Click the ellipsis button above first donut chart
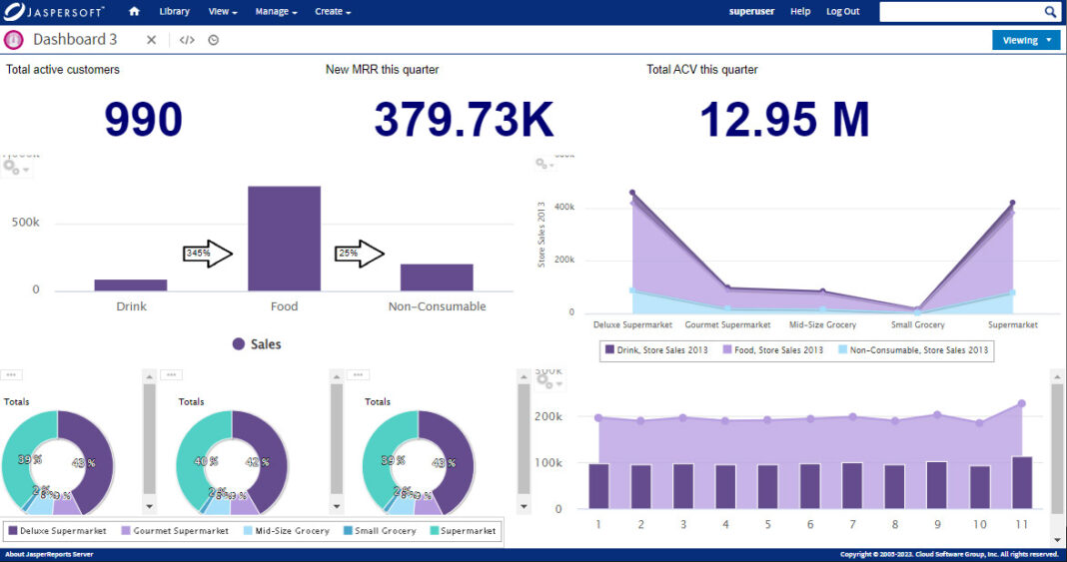The image size is (1067, 562). click(x=11, y=375)
